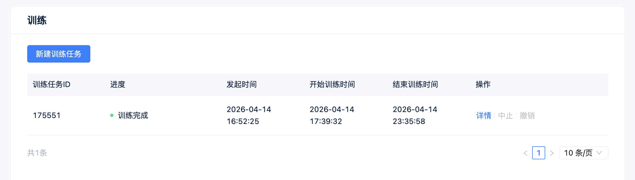Select the task ID 175551 cell
The image size is (635, 180).
48,115
